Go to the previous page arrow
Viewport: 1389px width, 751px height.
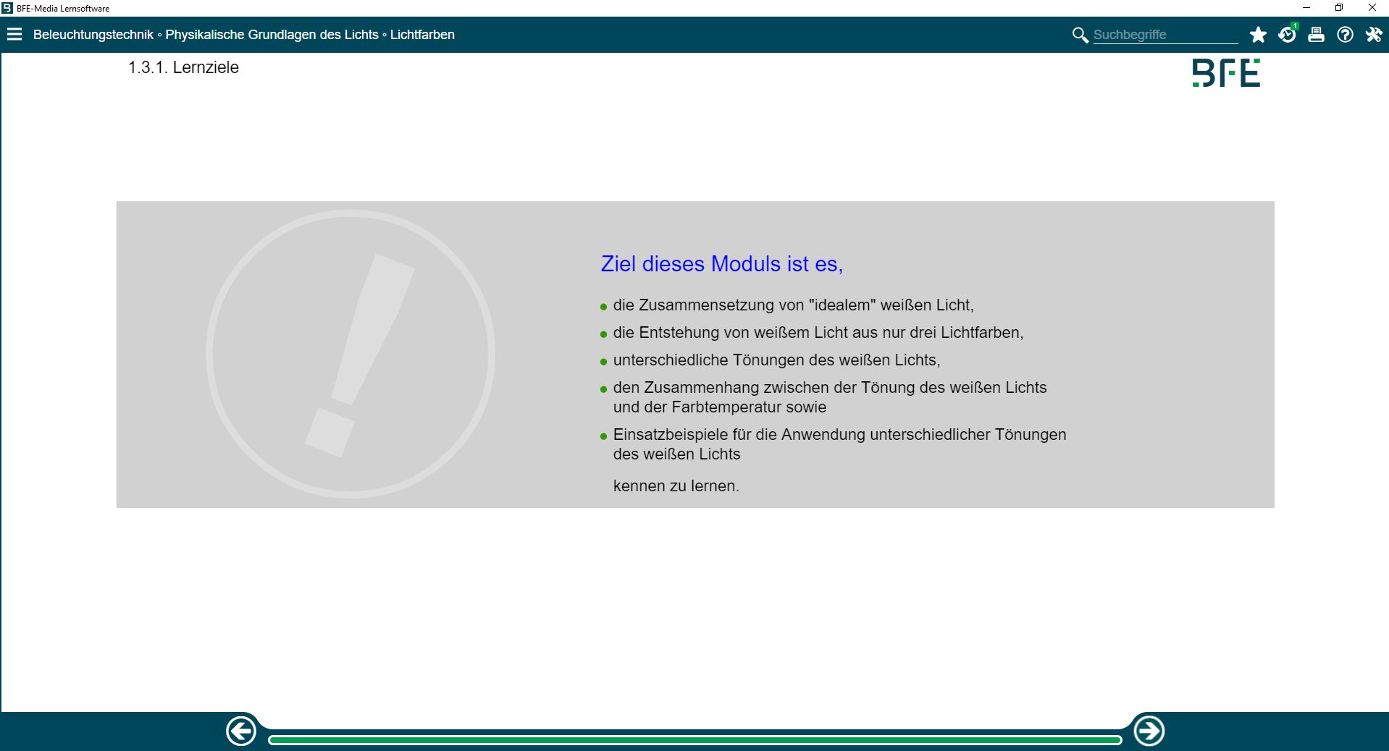[241, 731]
